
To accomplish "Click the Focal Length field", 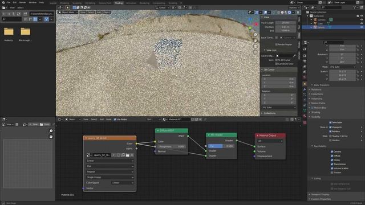I will point(285,23).
